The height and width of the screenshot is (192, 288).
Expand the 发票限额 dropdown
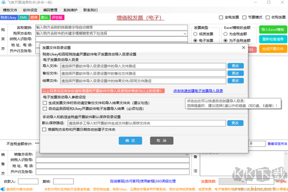click(x=242, y=181)
